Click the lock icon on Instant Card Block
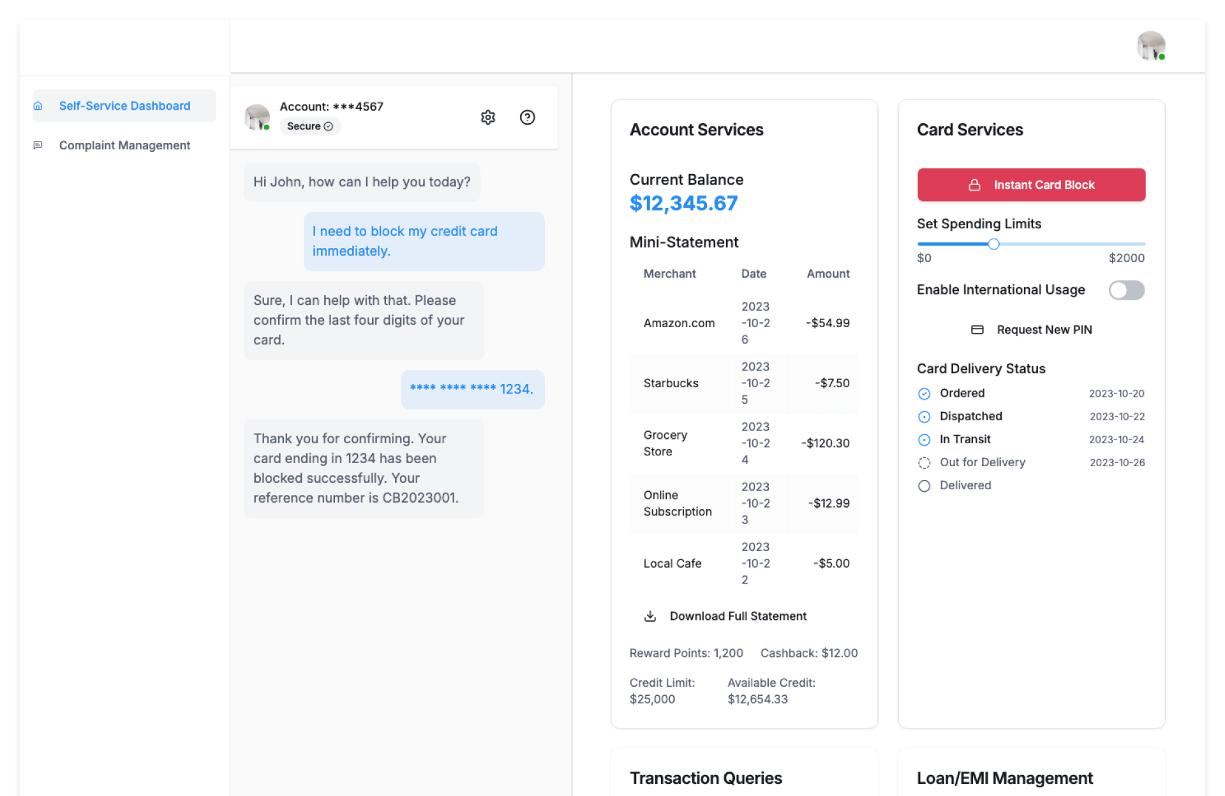The height and width of the screenshot is (796, 1225). click(x=974, y=185)
